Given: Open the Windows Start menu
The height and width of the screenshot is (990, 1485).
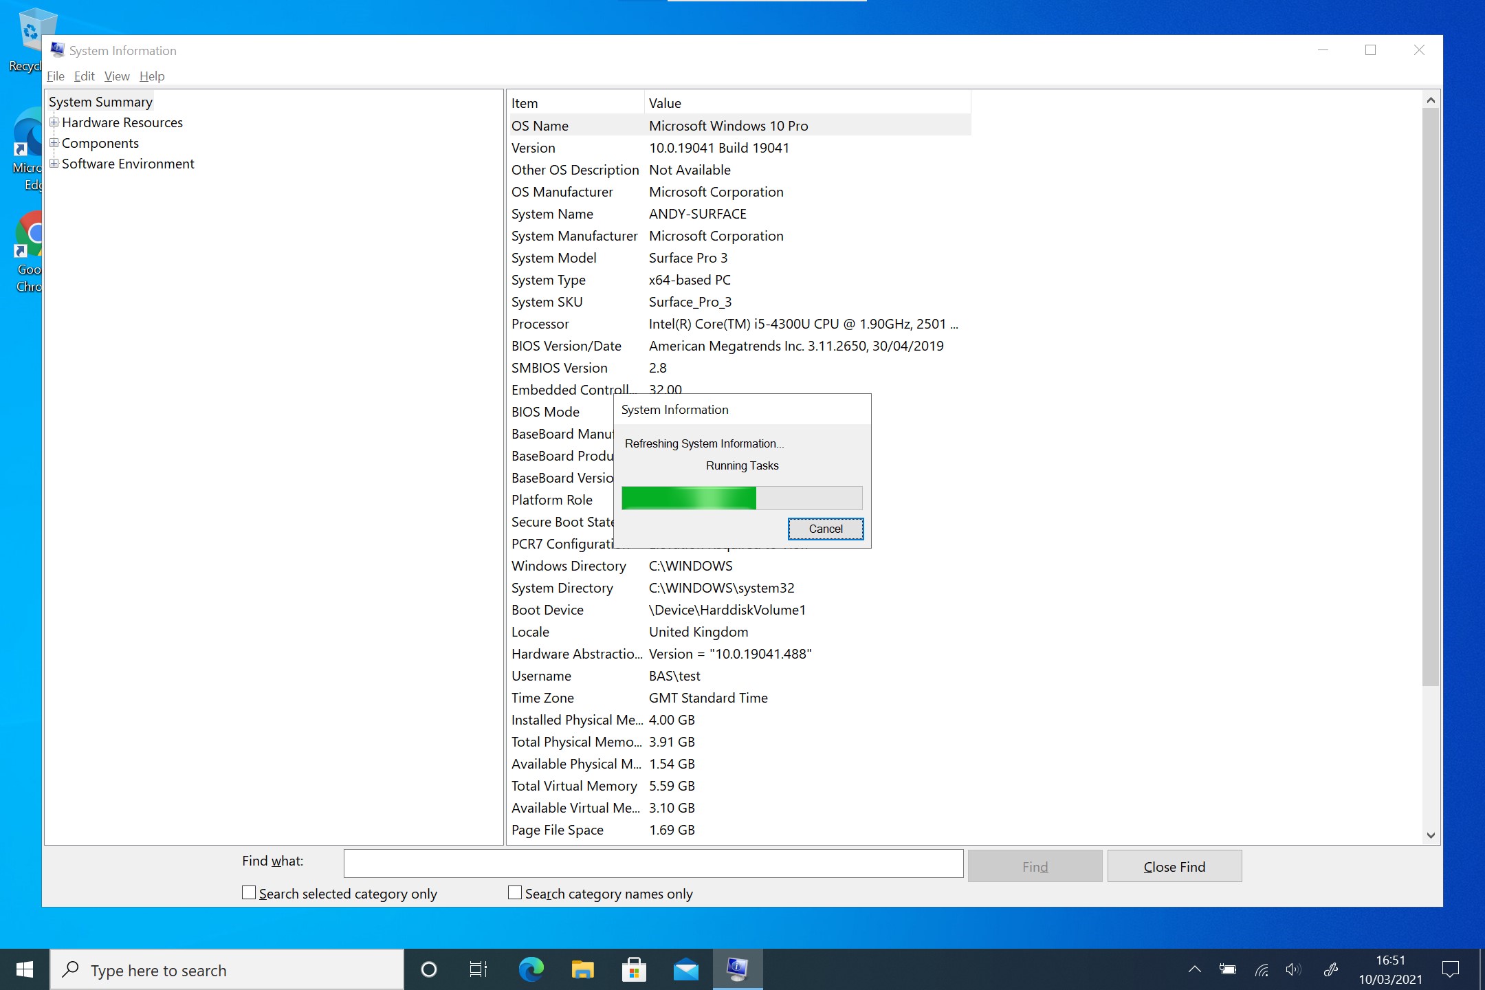Looking at the screenshot, I should point(25,969).
